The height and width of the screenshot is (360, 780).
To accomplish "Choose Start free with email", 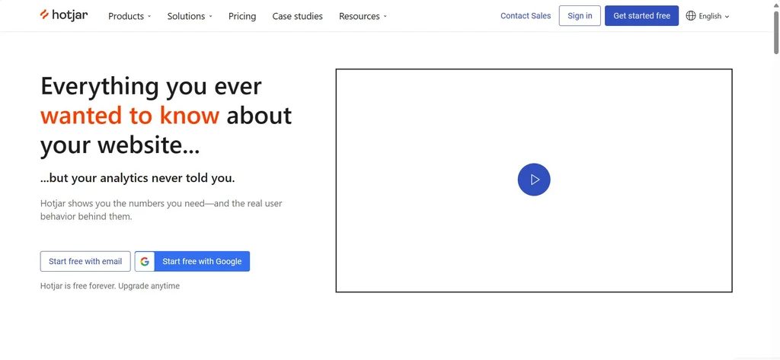I will coord(85,262).
